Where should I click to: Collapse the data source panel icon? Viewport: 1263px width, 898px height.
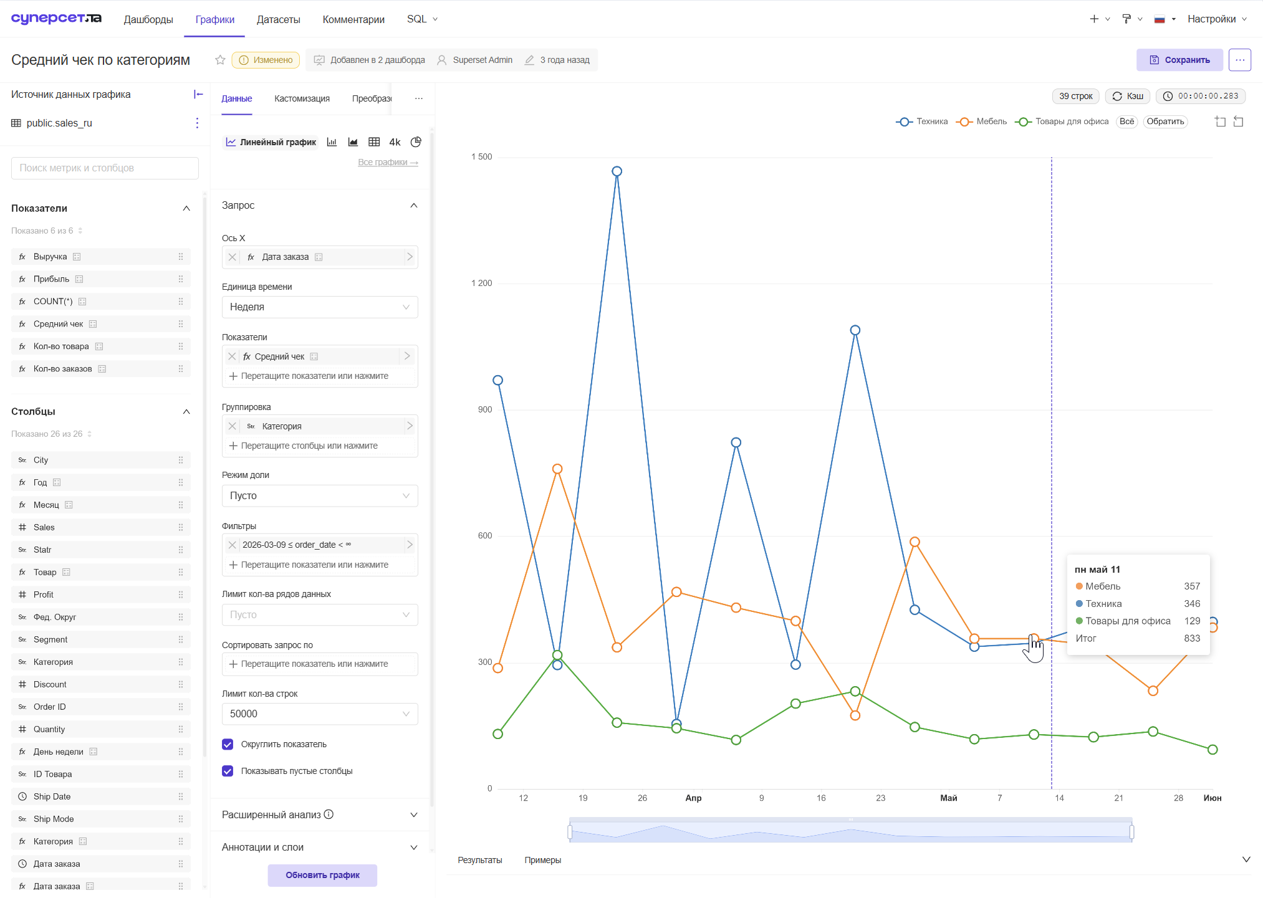198,94
